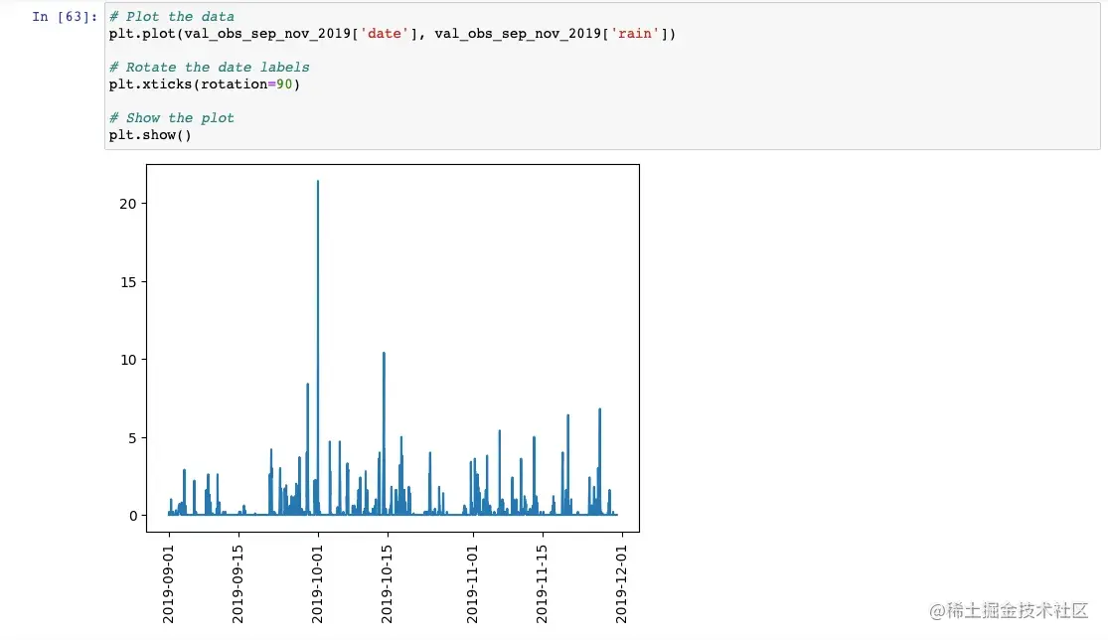
Task: Click the '# Show the plot' comment
Action: (172, 118)
